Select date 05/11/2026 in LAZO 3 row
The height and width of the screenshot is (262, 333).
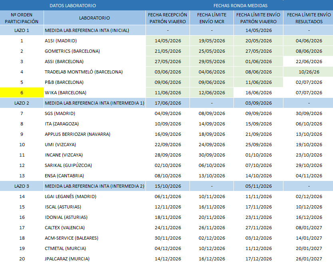click(x=259, y=186)
